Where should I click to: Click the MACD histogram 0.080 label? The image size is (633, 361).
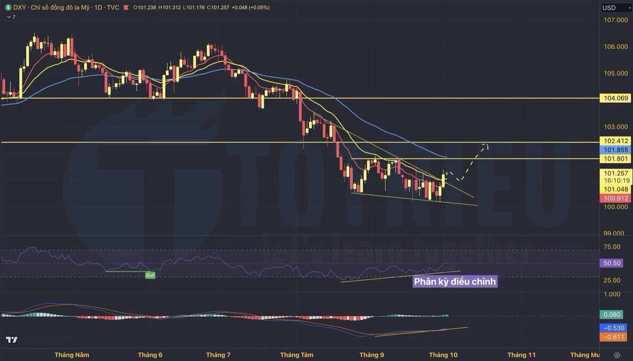point(612,314)
